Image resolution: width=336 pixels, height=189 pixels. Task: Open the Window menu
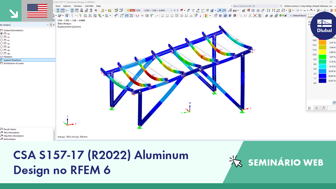pyautogui.click(x=78, y=6)
